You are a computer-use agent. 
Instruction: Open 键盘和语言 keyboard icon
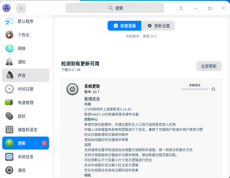click(9, 129)
